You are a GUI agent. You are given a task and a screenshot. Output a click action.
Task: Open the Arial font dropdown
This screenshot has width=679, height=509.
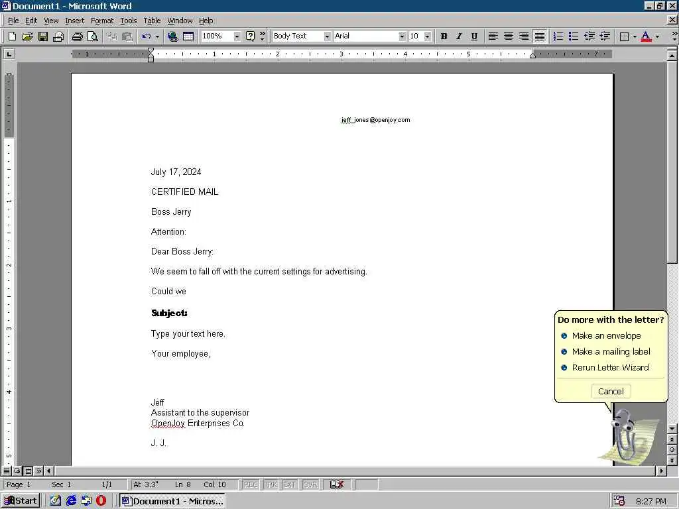[x=402, y=36]
